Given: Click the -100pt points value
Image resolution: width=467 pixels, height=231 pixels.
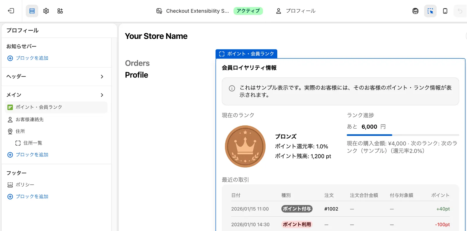Looking at the screenshot, I should pyautogui.click(x=442, y=225).
